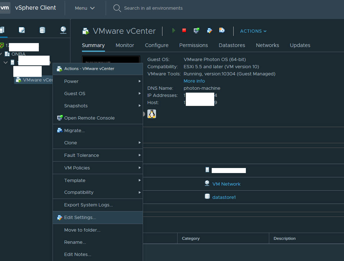Open the Storage inventory view icon

42,30
